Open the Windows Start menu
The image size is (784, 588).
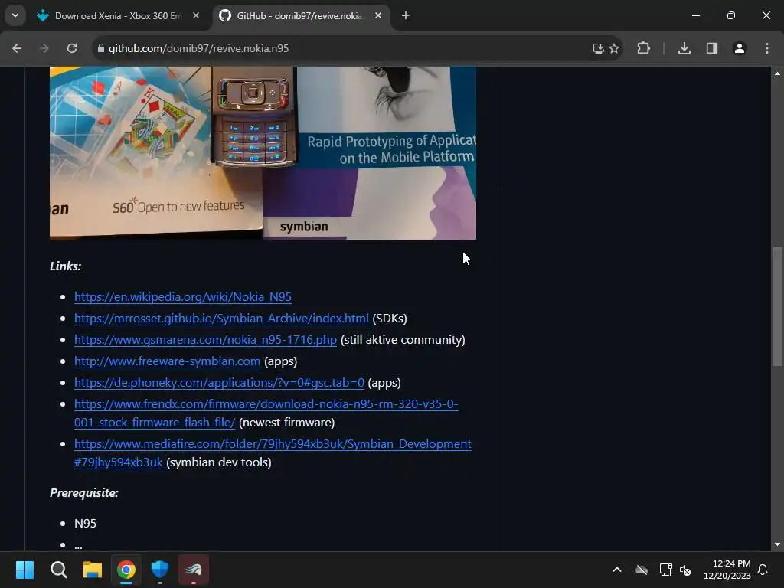(24, 570)
